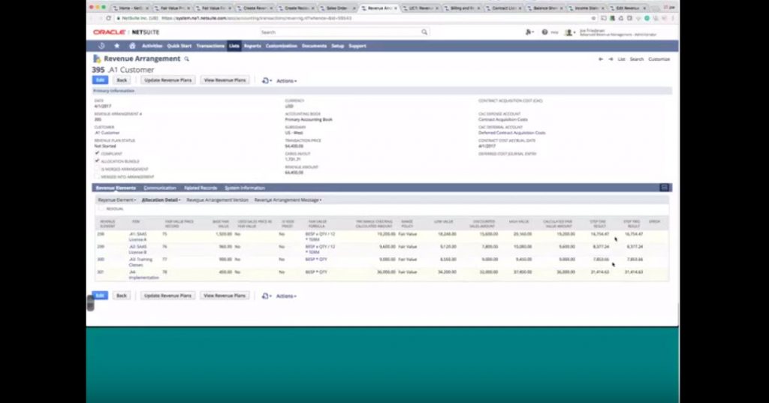This screenshot has width=769, height=403.
Task: Click the Revenue Arrangement record type icon
Action: [97, 59]
